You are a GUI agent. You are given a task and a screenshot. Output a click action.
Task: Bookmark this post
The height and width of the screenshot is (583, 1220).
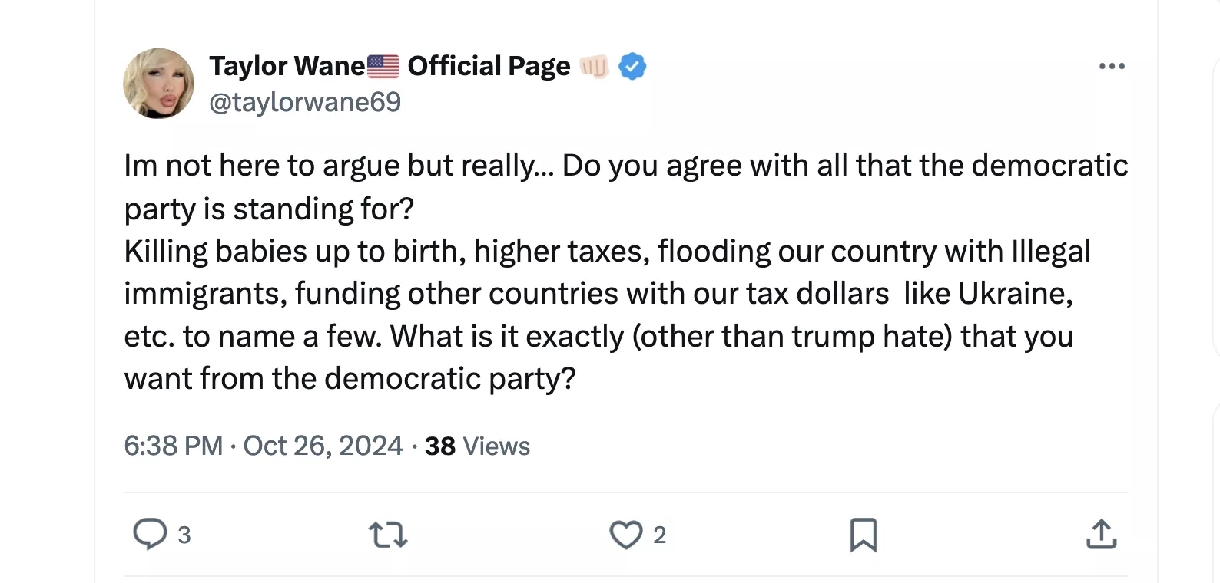[863, 535]
